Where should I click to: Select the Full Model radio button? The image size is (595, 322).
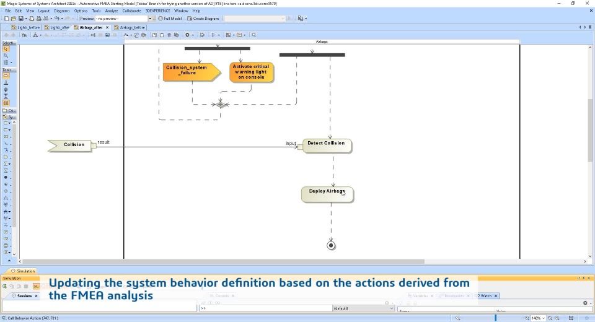[x=170, y=18]
